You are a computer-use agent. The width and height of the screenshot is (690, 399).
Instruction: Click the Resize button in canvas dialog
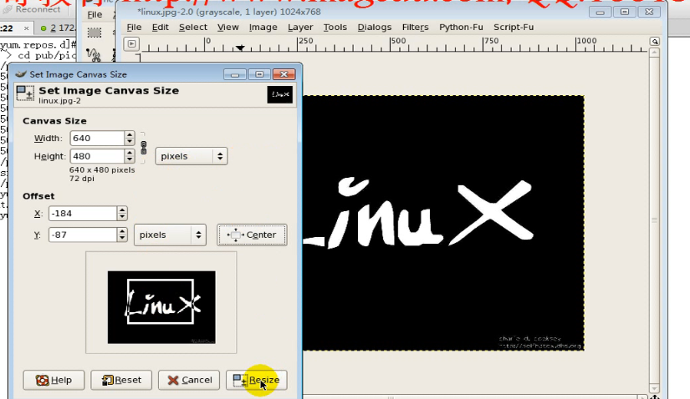(257, 380)
